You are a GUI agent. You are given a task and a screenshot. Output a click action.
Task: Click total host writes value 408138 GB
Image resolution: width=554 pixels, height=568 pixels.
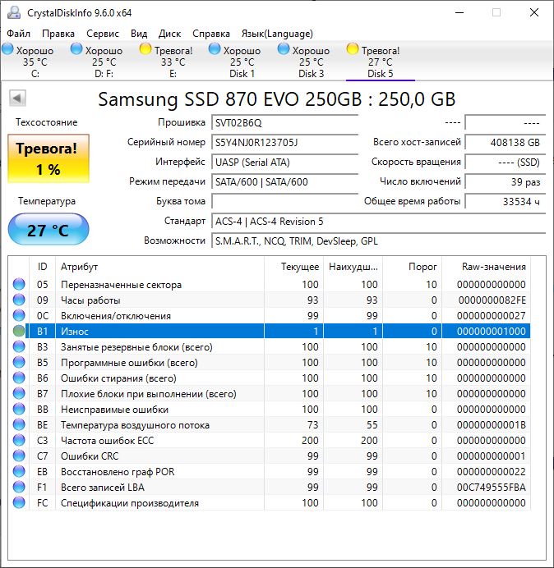[505, 142]
